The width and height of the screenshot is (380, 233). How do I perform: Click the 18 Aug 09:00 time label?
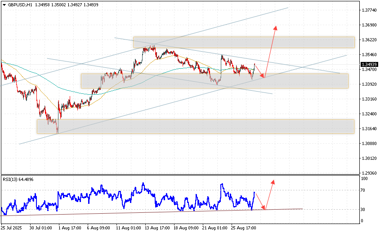point(186,228)
